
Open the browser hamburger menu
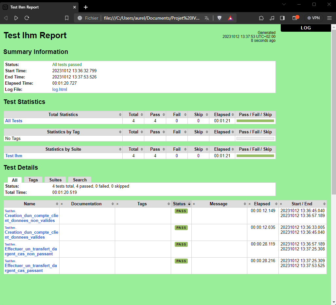point(329,18)
